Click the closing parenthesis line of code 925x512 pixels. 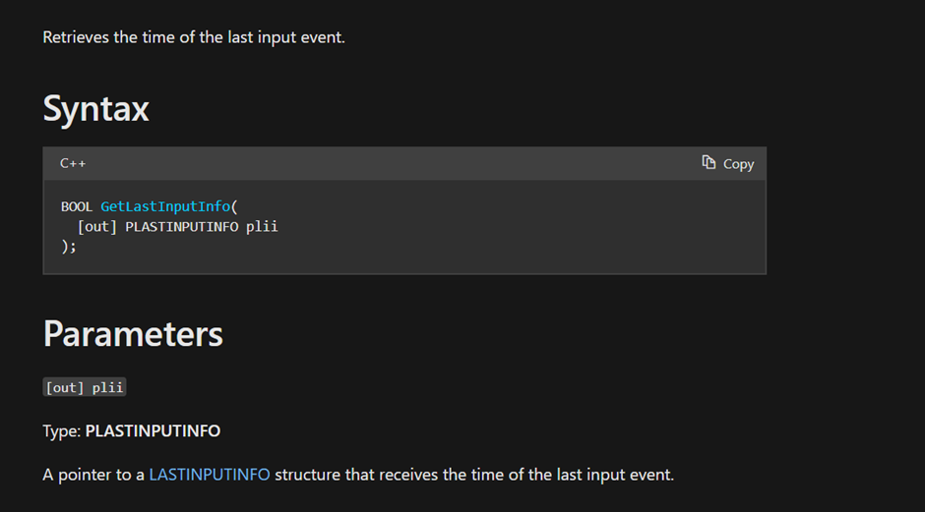click(x=69, y=246)
